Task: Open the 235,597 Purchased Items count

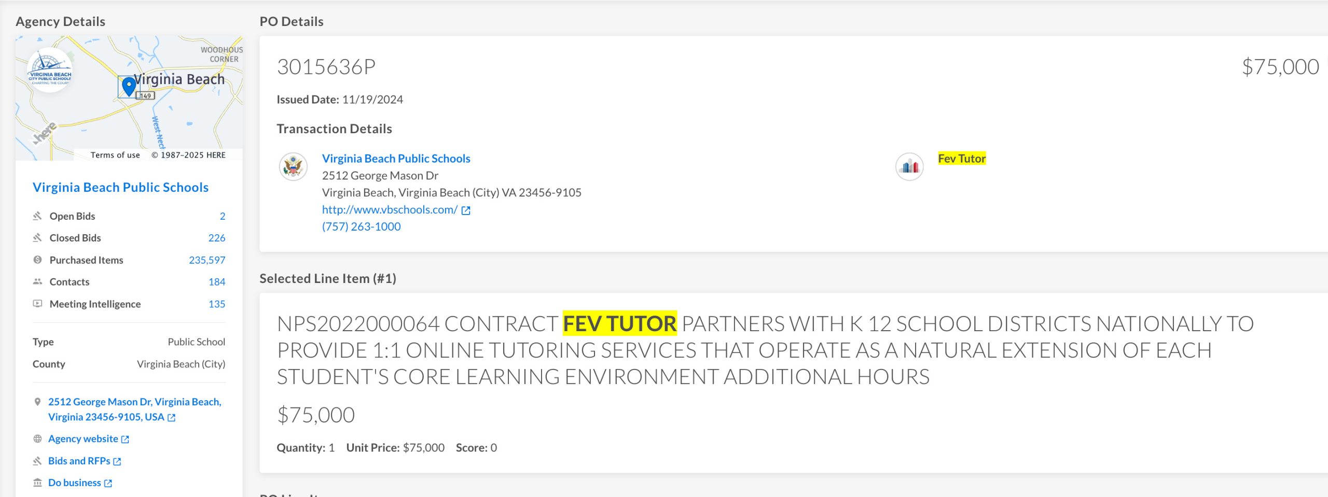Action: click(207, 260)
